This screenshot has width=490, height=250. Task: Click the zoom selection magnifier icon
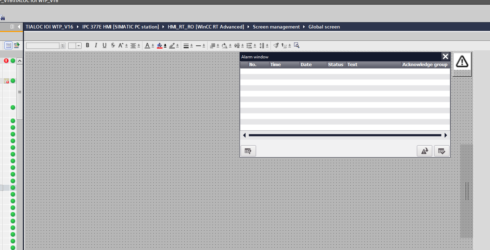[297, 45]
